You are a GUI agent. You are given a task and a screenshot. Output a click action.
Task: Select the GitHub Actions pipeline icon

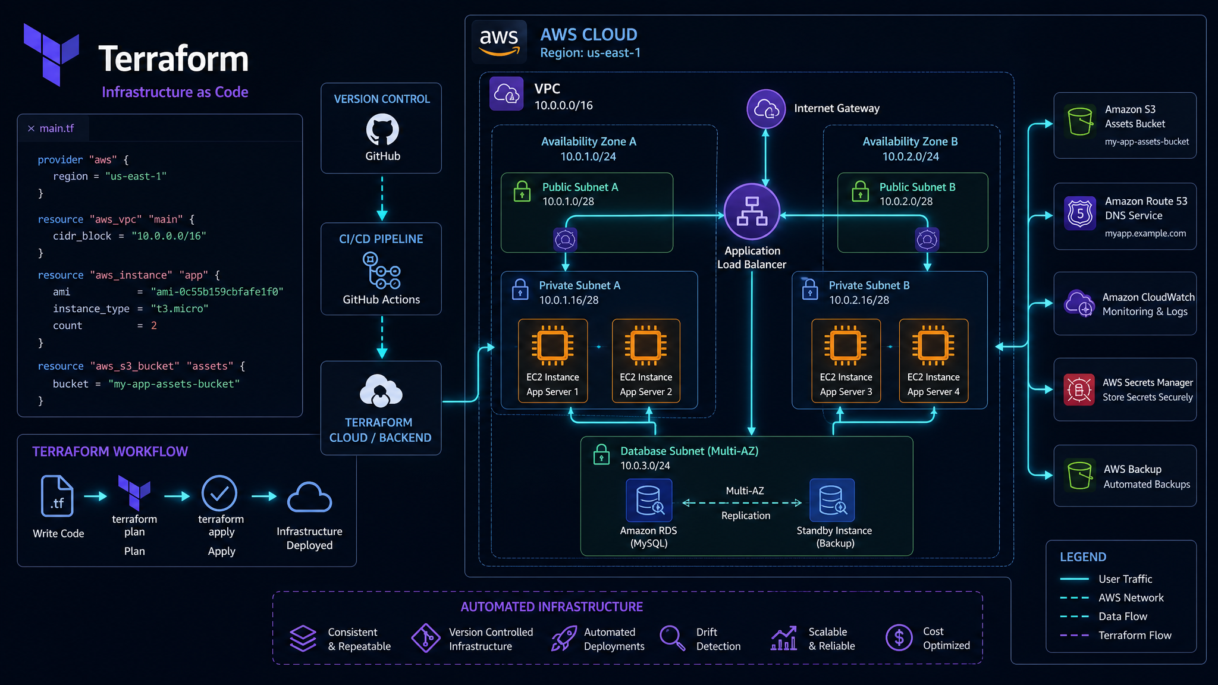[x=381, y=271]
